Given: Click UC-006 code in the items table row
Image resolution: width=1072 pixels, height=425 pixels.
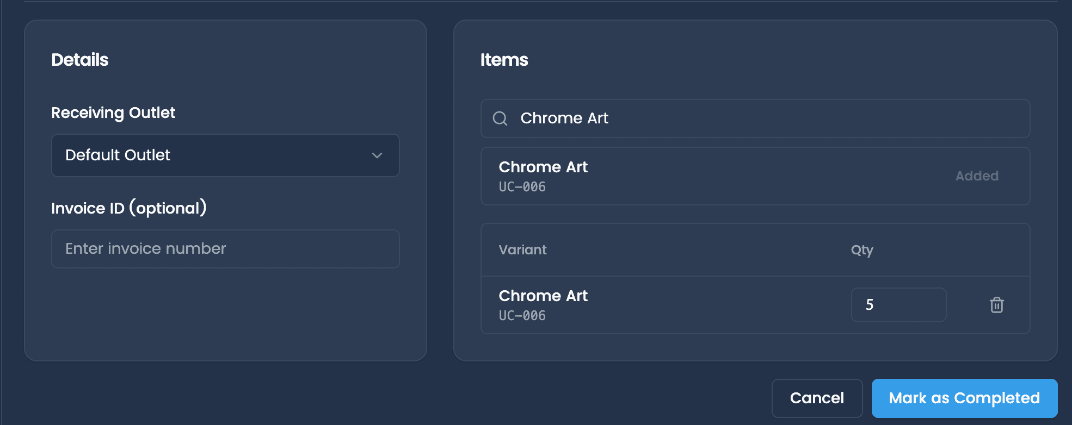Looking at the screenshot, I should pyautogui.click(x=522, y=316).
